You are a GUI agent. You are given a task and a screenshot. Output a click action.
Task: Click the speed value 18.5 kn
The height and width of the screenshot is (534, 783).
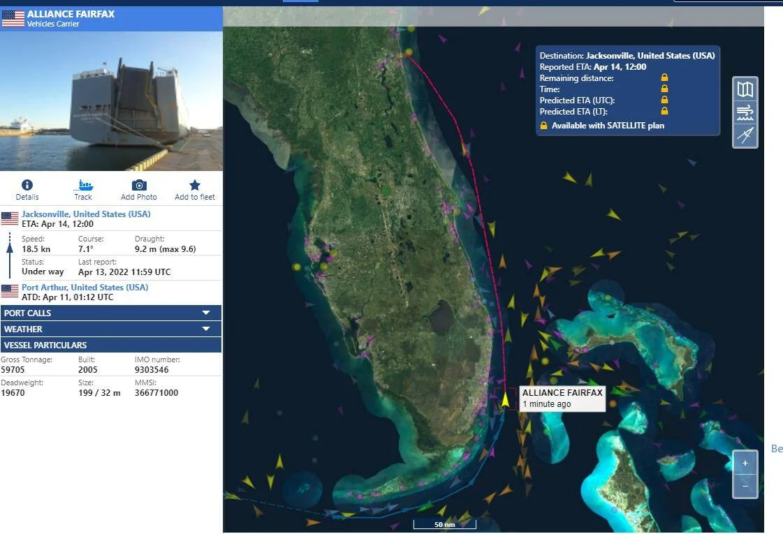coord(36,249)
